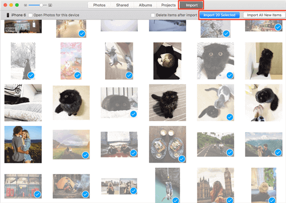The height and width of the screenshot is (203, 286).
Task: Select black cat lying on white bed
Action: tap(23, 103)
